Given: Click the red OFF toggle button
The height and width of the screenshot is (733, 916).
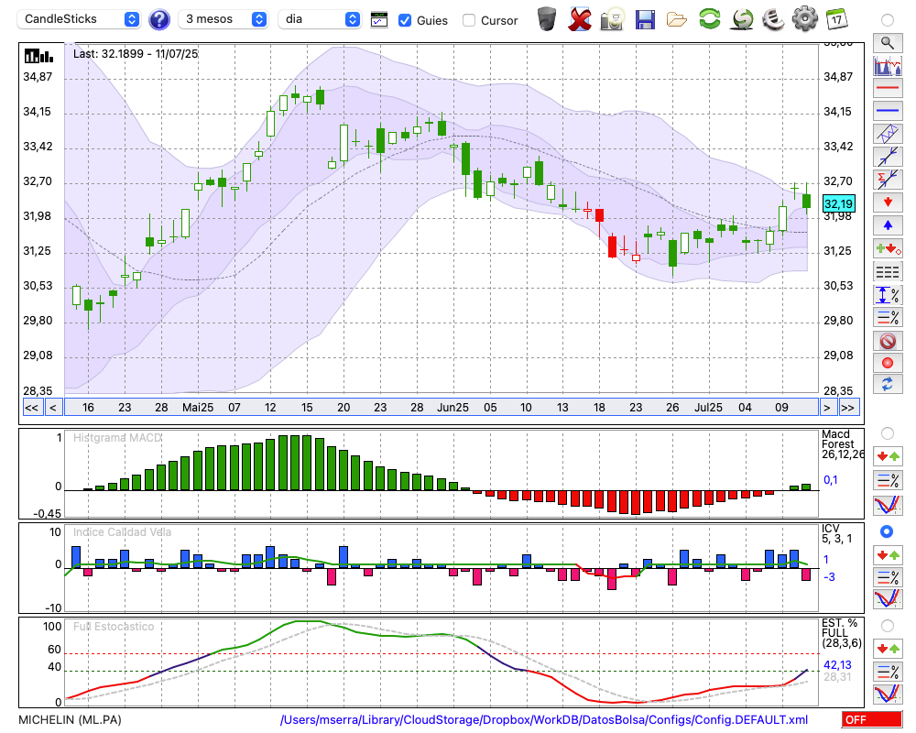Looking at the screenshot, I should [x=872, y=719].
